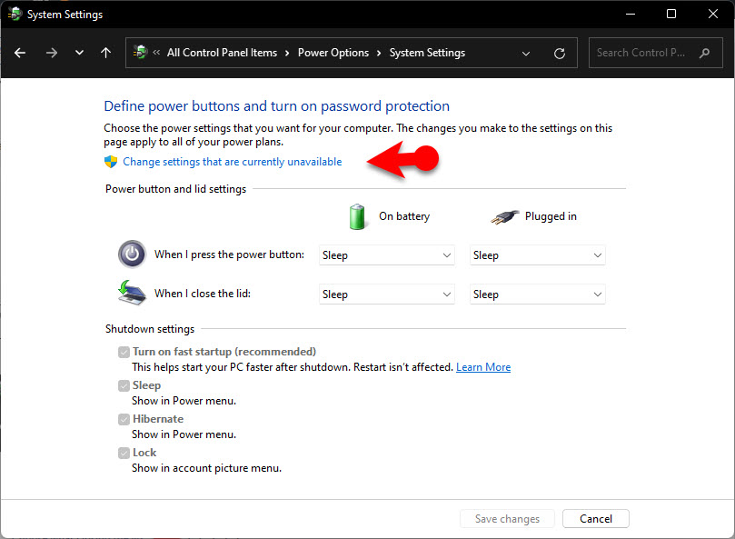
Task: Navigate to Power Options breadcrumb
Action: coord(333,53)
